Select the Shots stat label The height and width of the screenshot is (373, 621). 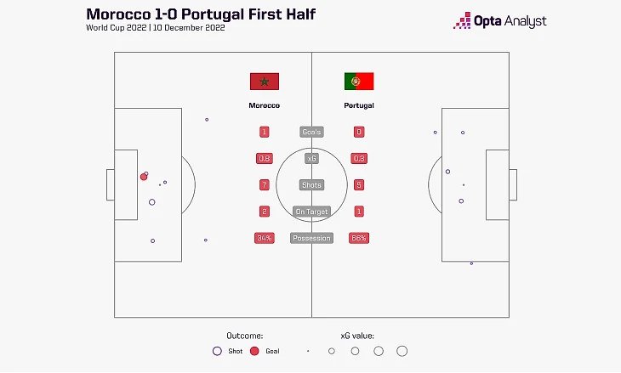pyautogui.click(x=311, y=184)
